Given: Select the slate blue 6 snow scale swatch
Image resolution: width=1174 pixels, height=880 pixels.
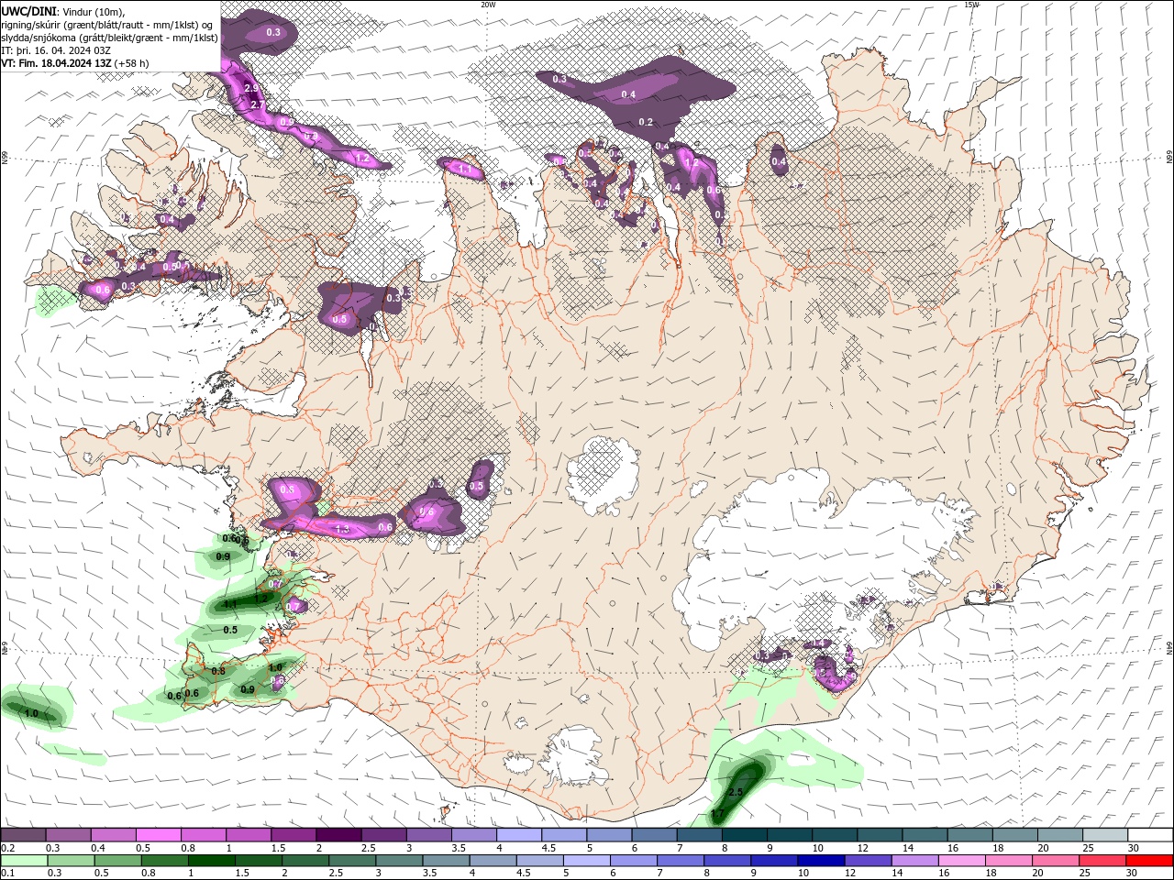Looking at the screenshot, I should [x=654, y=835].
